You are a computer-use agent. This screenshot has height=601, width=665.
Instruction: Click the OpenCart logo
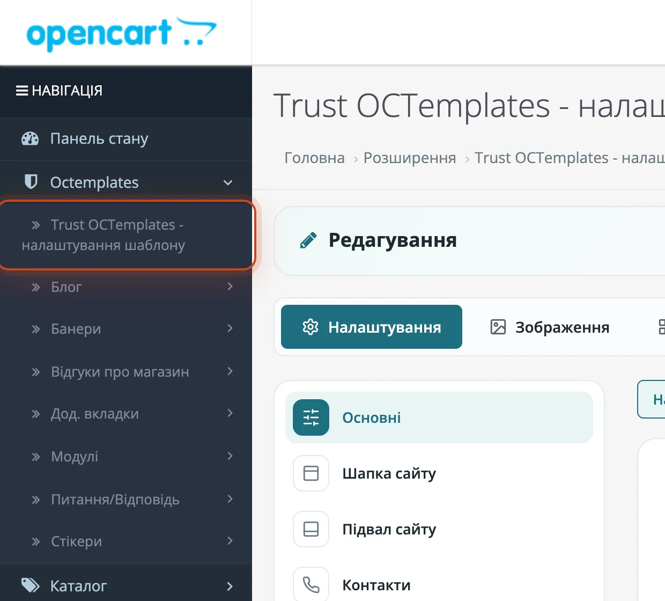click(x=122, y=33)
